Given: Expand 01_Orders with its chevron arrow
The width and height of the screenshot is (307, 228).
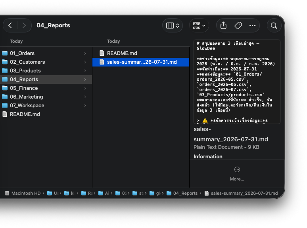Looking at the screenshot, I should [x=85, y=53].
